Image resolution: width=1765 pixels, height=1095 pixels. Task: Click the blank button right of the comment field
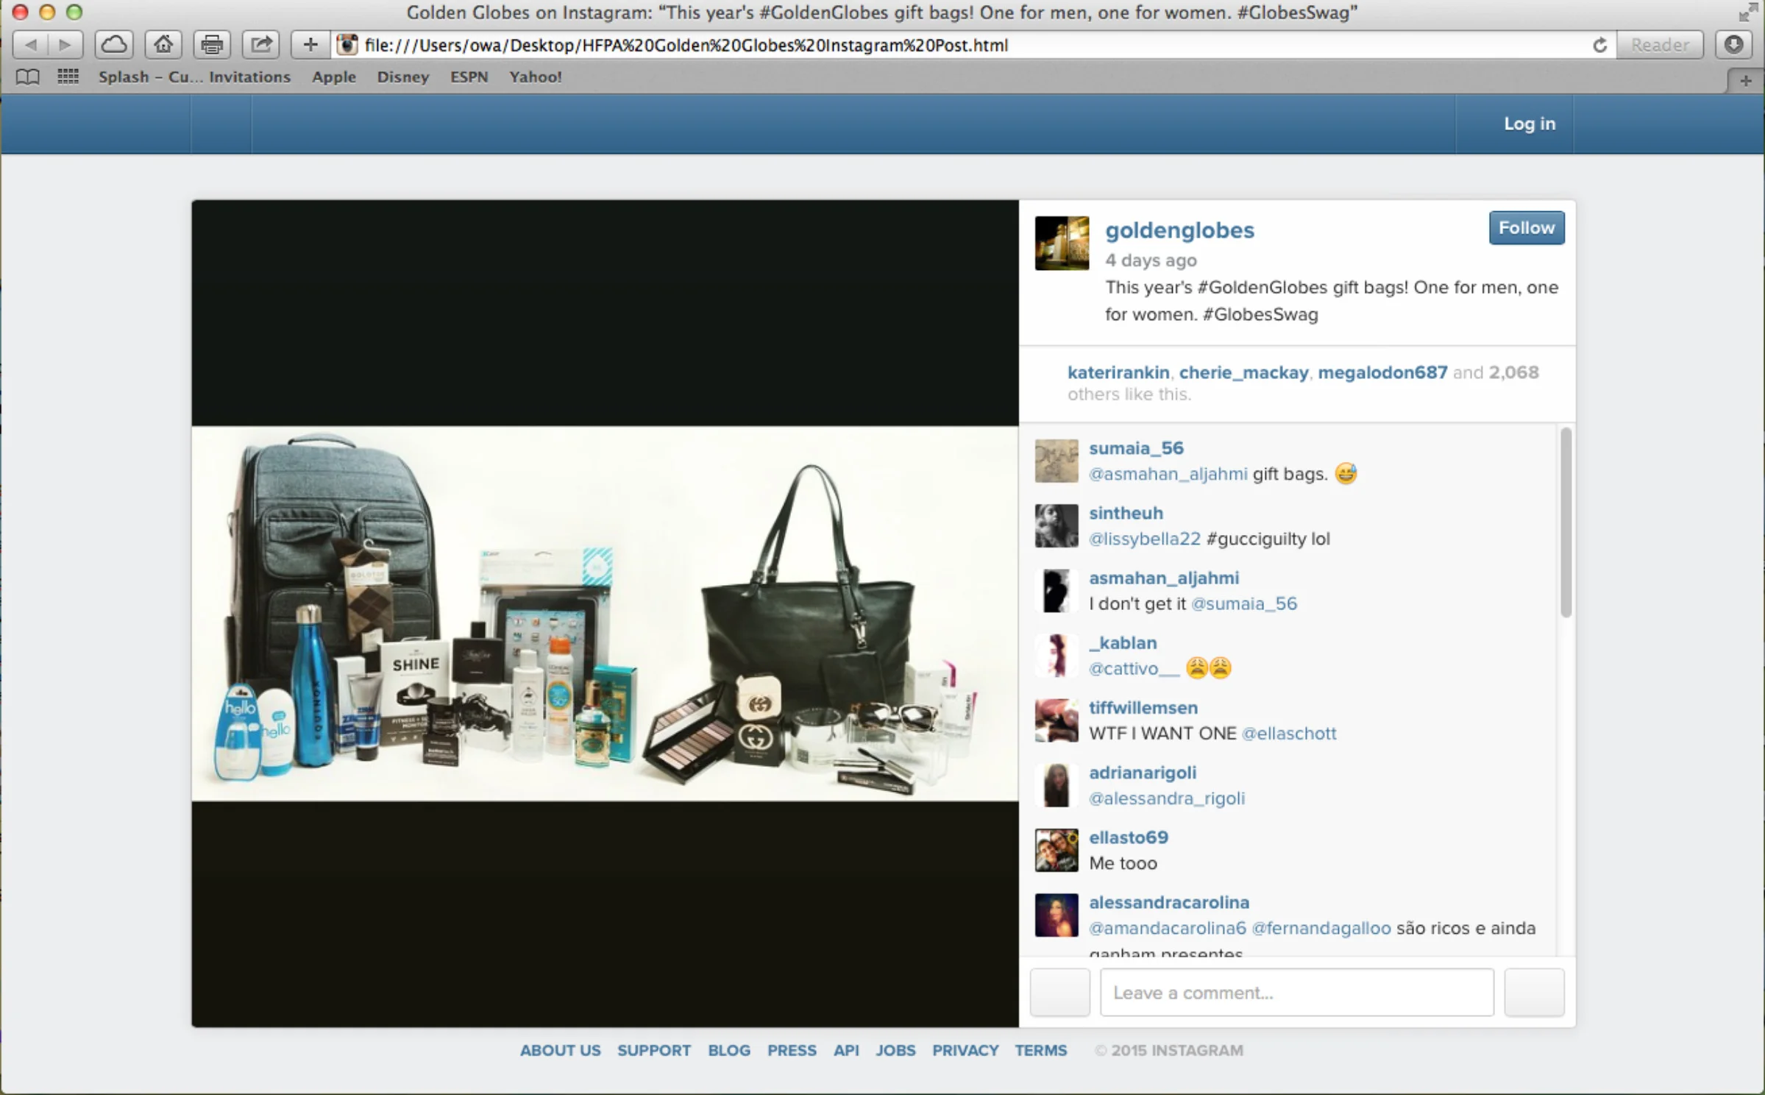click(x=1534, y=992)
